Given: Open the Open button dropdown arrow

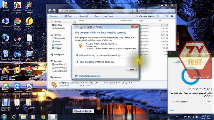Looking at the screenshot, I should [x=74, y=16].
